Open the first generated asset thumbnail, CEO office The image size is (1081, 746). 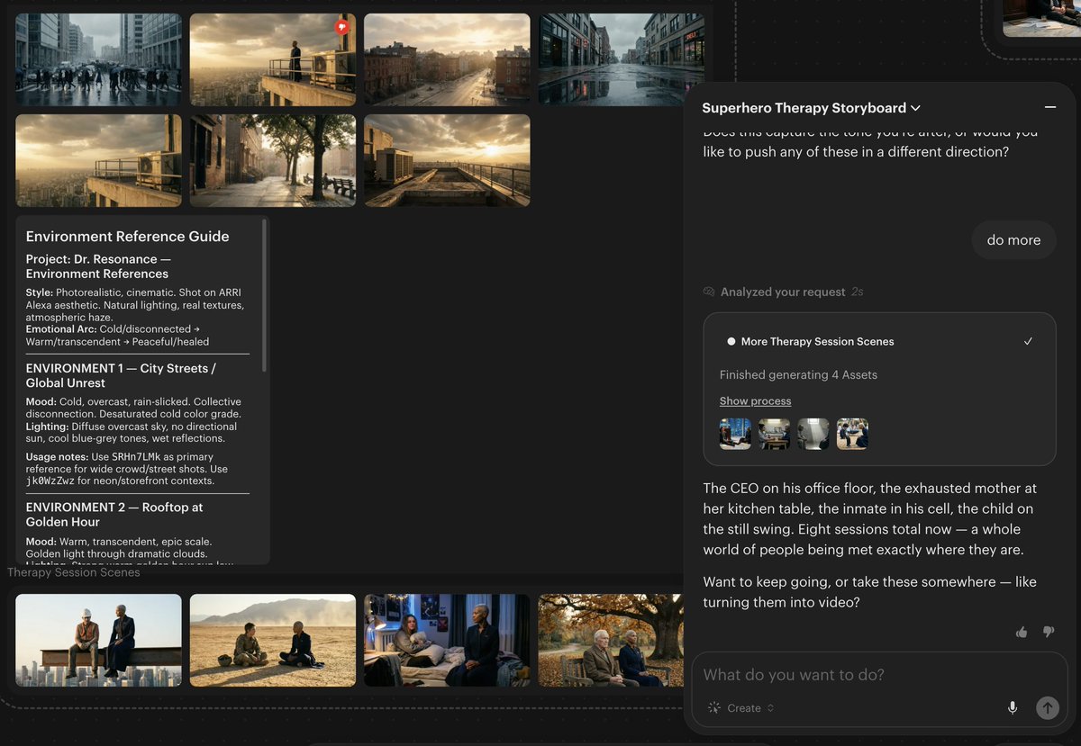[735, 434]
